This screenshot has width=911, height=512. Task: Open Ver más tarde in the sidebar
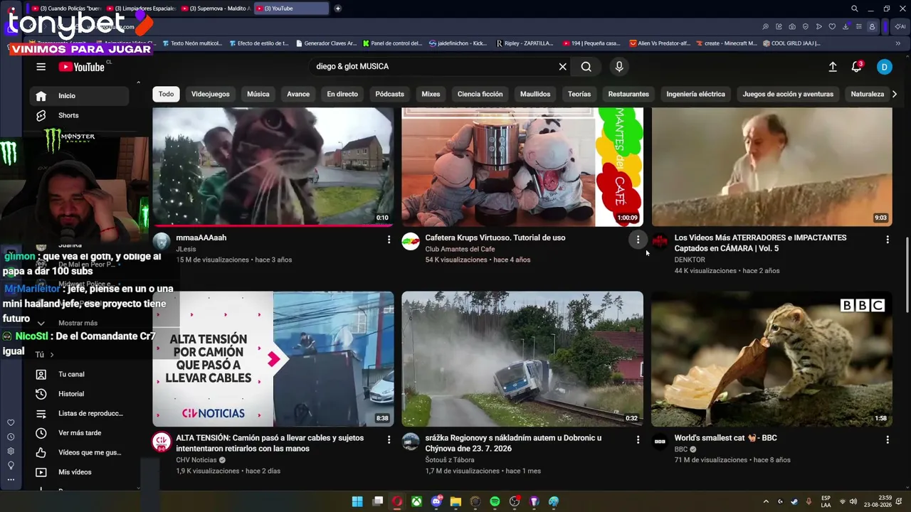pyautogui.click(x=80, y=433)
